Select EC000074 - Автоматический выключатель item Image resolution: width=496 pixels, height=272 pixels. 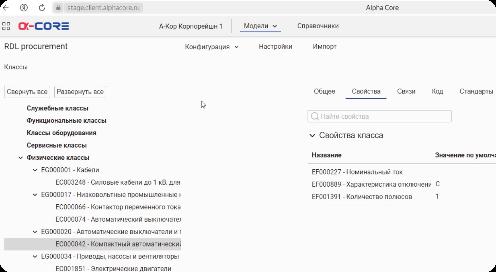118,219
